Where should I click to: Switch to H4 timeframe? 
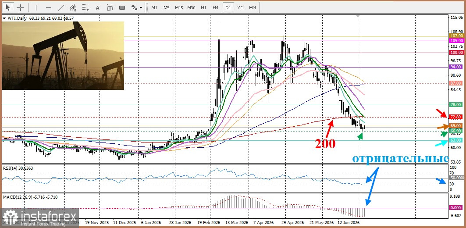coord(216,7)
